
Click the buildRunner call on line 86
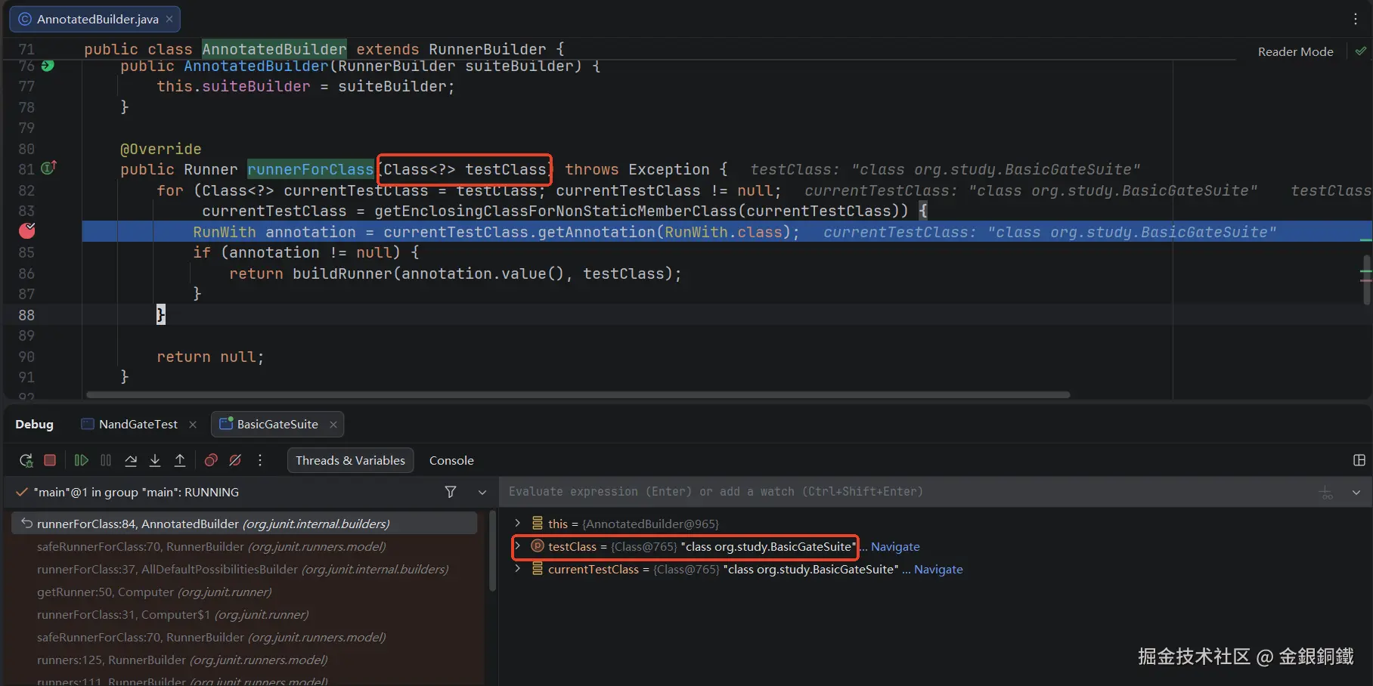pyautogui.click(x=342, y=273)
